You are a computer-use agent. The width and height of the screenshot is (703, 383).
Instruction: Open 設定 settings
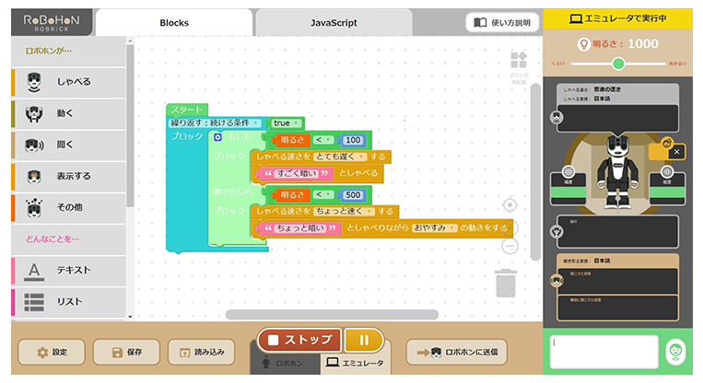52,352
